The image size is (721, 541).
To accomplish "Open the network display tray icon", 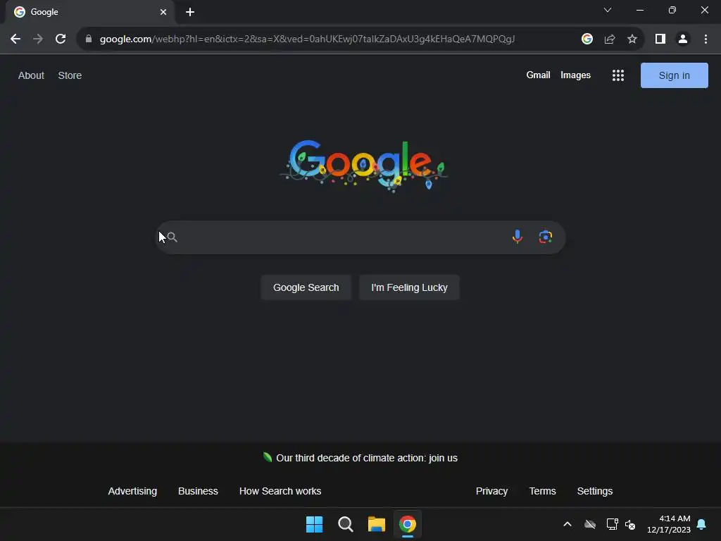I will [x=612, y=524].
